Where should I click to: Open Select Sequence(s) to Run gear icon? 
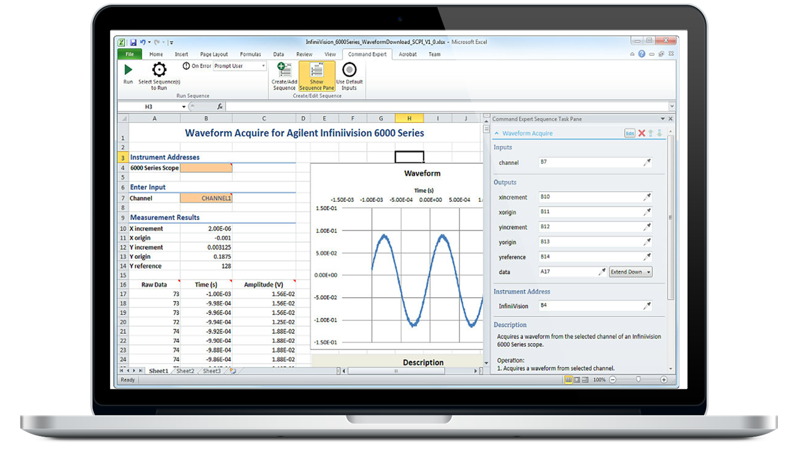click(159, 70)
